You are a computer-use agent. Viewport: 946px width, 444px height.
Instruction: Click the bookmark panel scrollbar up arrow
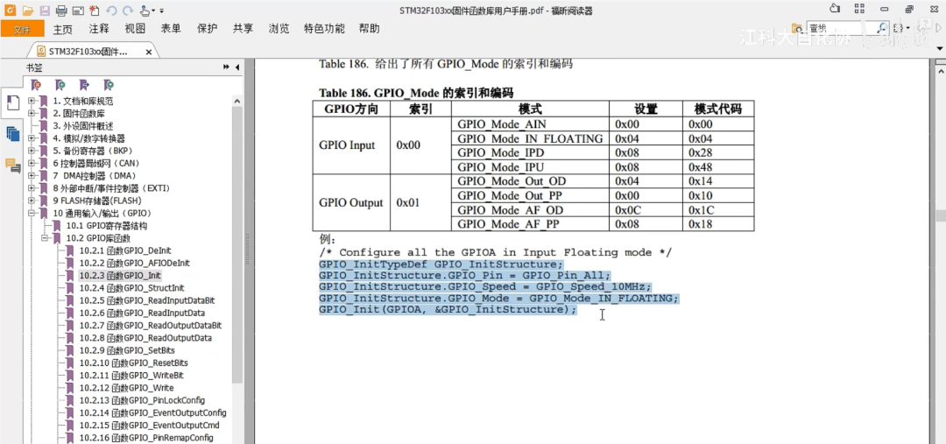point(237,101)
